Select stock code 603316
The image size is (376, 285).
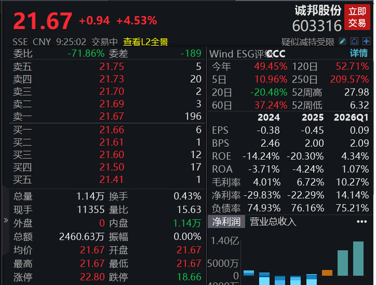point(317,25)
